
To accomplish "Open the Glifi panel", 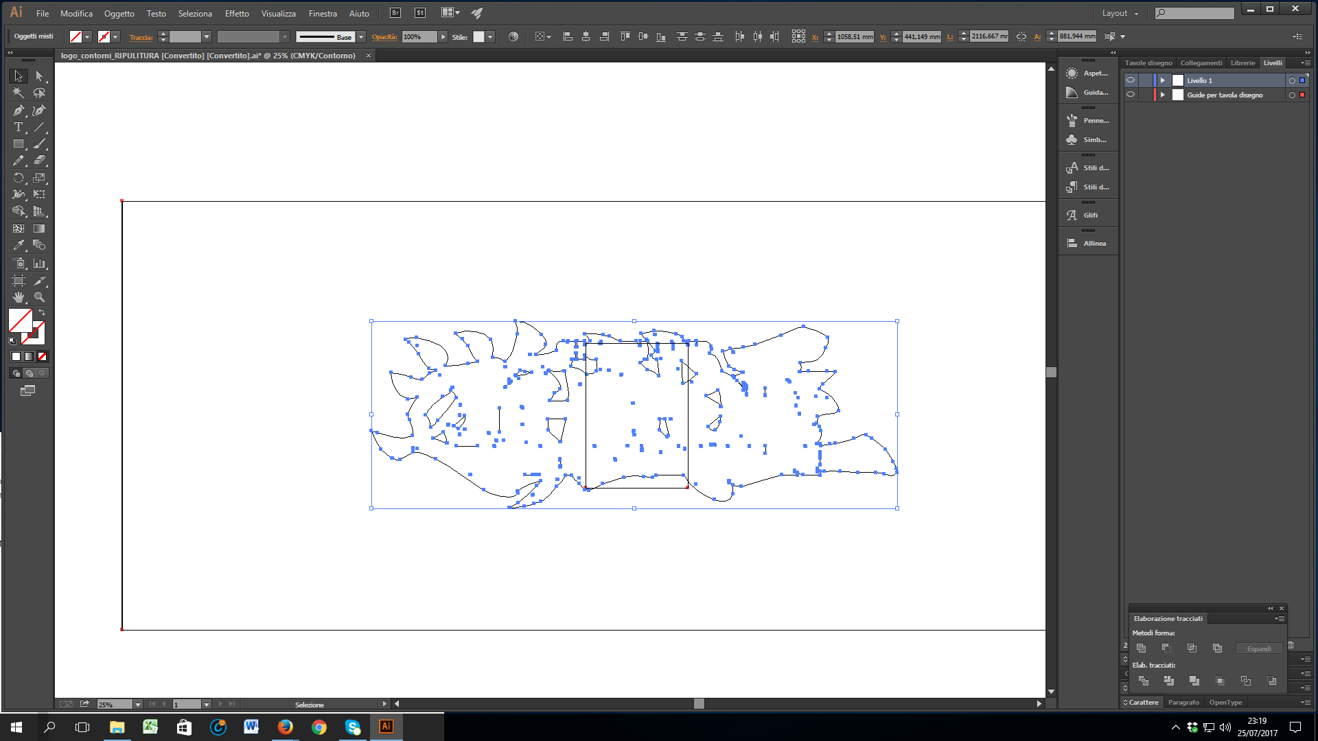I will point(1089,215).
